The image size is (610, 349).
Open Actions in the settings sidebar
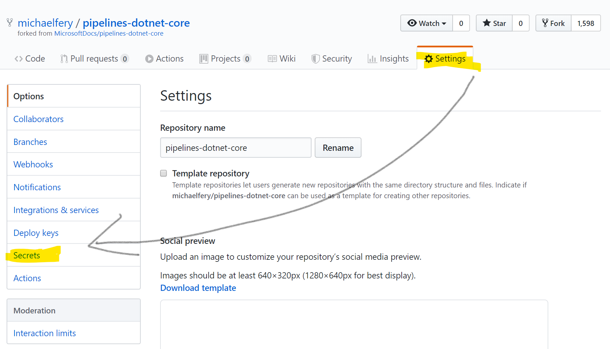(x=74, y=278)
